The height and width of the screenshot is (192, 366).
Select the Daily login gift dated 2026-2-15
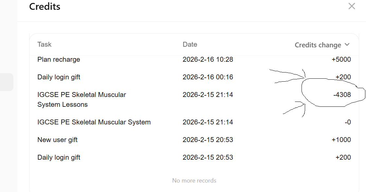[x=59, y=157]
